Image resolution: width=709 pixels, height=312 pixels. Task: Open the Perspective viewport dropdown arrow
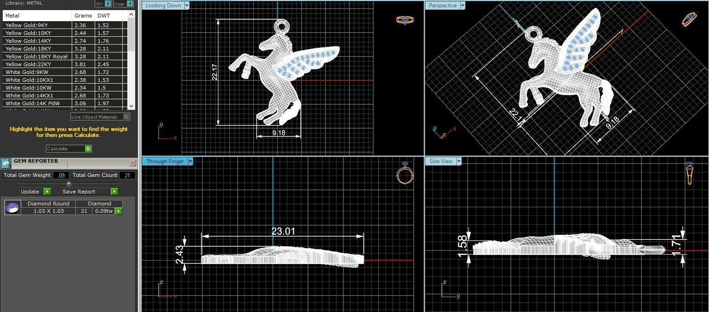point(463,6)
